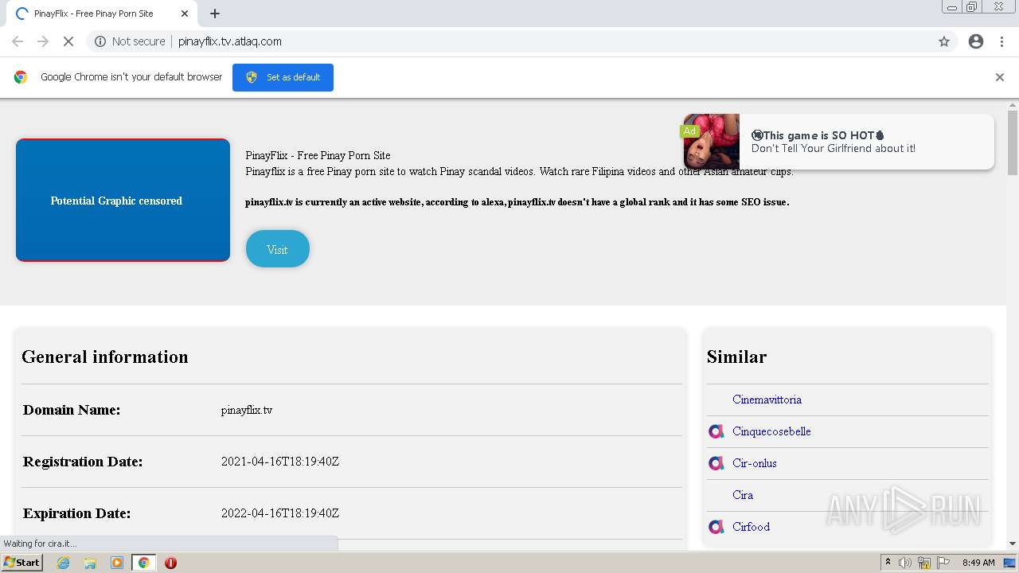Open the ad thumbnail image
The width and height of the screenshot is (1019, 573).
[x=711, y=142]
